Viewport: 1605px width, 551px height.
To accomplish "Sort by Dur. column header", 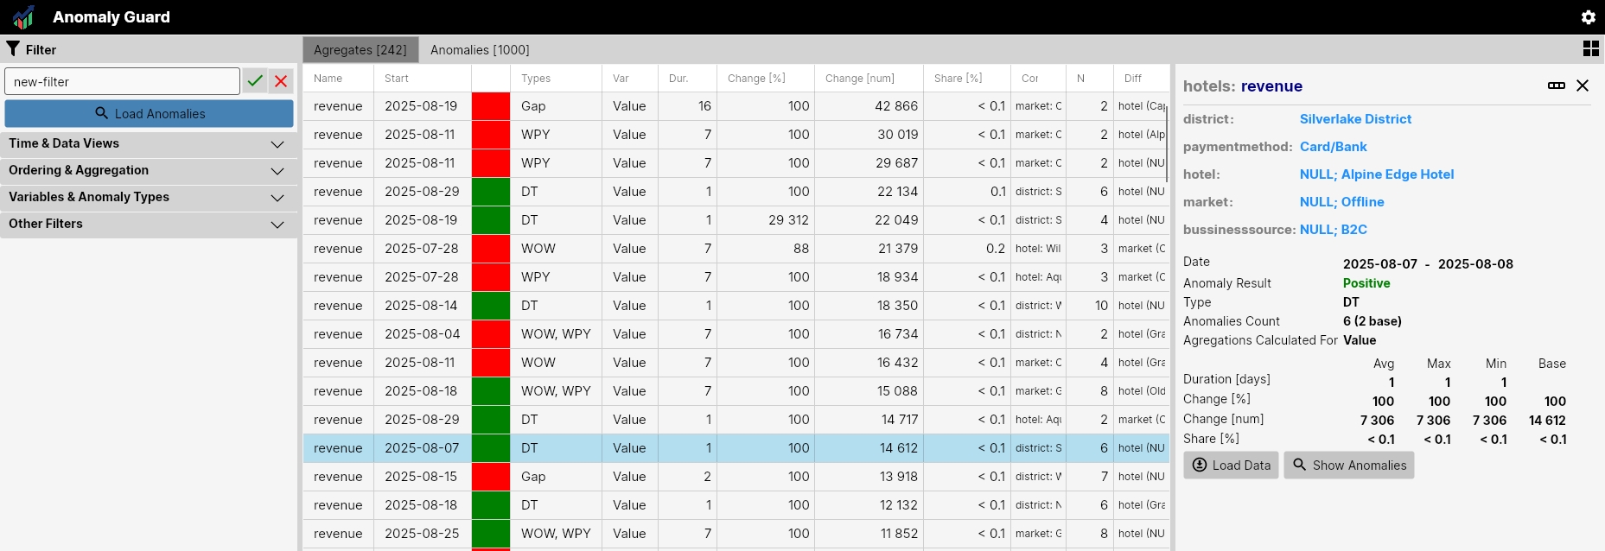I will [687, 78].
